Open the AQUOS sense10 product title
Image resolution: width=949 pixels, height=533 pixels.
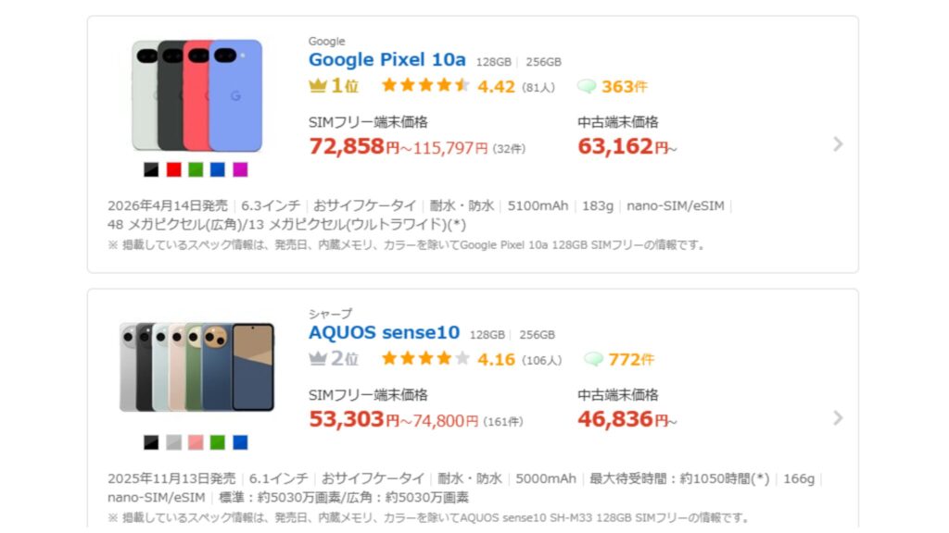(x=384, y=332)
